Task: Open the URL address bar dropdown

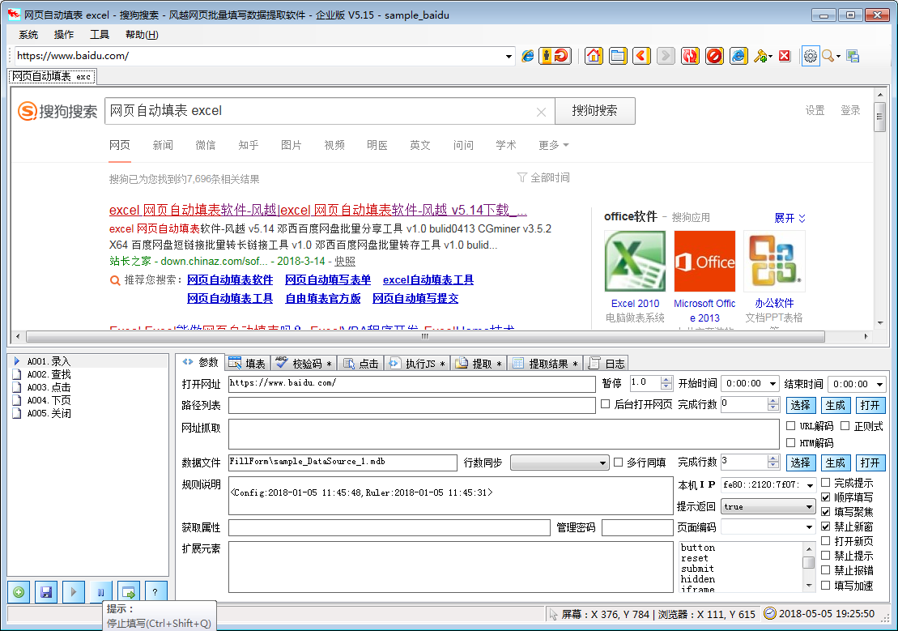Action: coord(509,56)
